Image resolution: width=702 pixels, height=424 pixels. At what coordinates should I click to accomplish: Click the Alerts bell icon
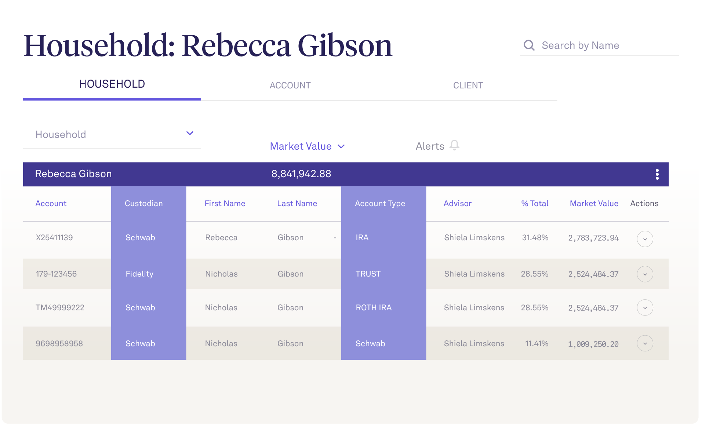coord(454,145)
